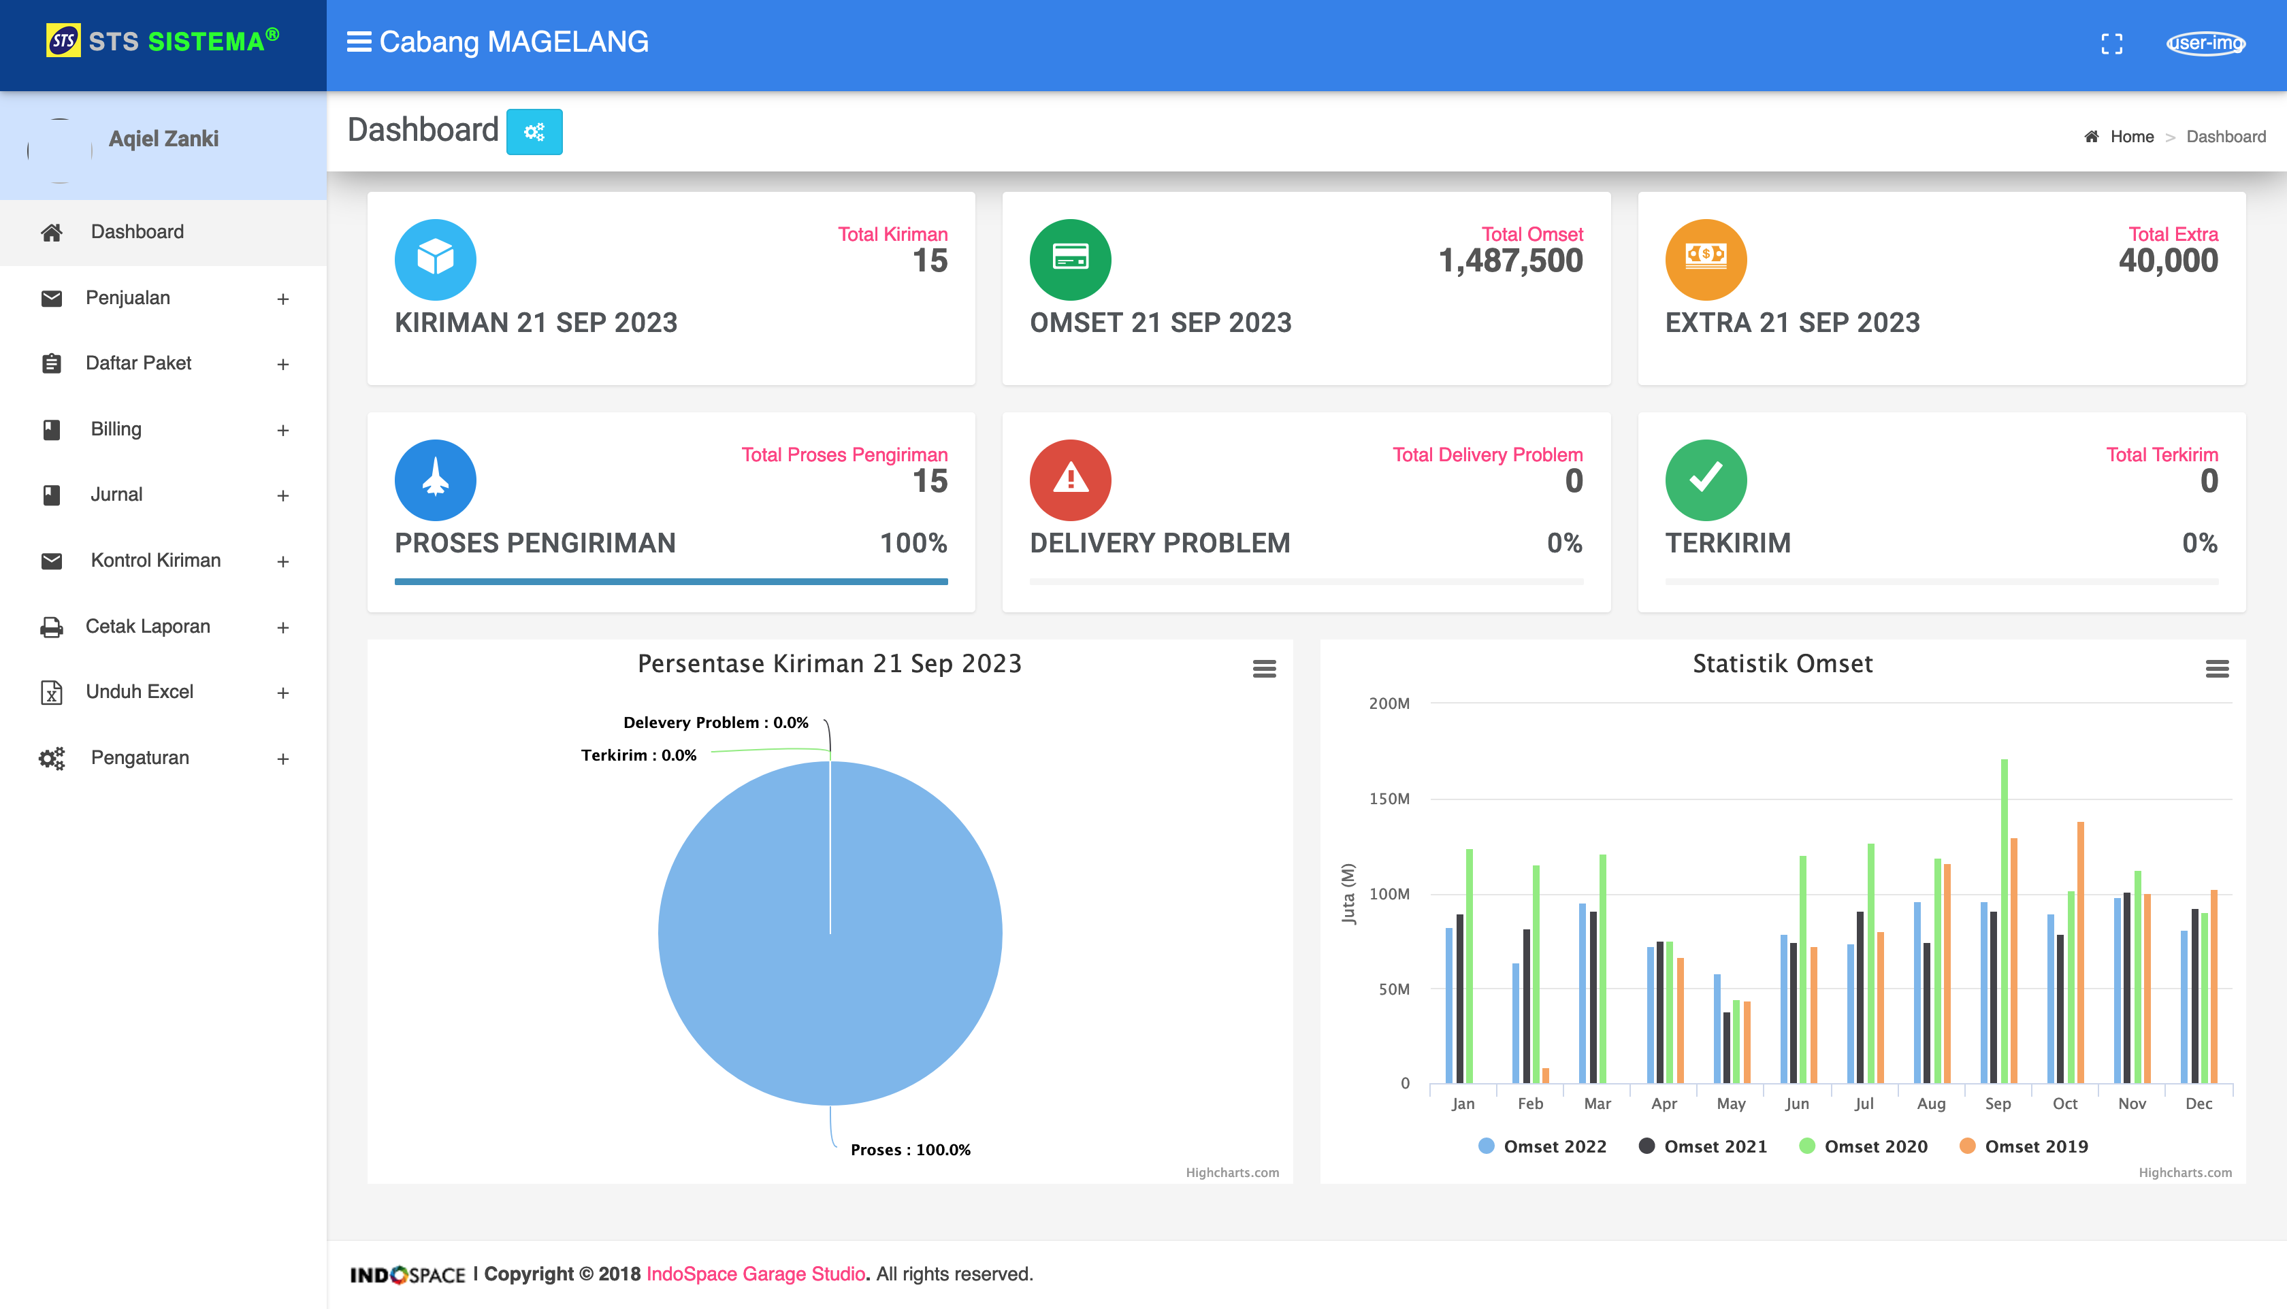Click the Proses : 100.0% pie label
Image resolution: width=2287 pixels, height=1309 pixels.
[x=910, y=1150]
